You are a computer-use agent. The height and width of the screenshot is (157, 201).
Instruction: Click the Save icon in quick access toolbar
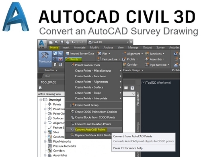click(x=62, y=42)
